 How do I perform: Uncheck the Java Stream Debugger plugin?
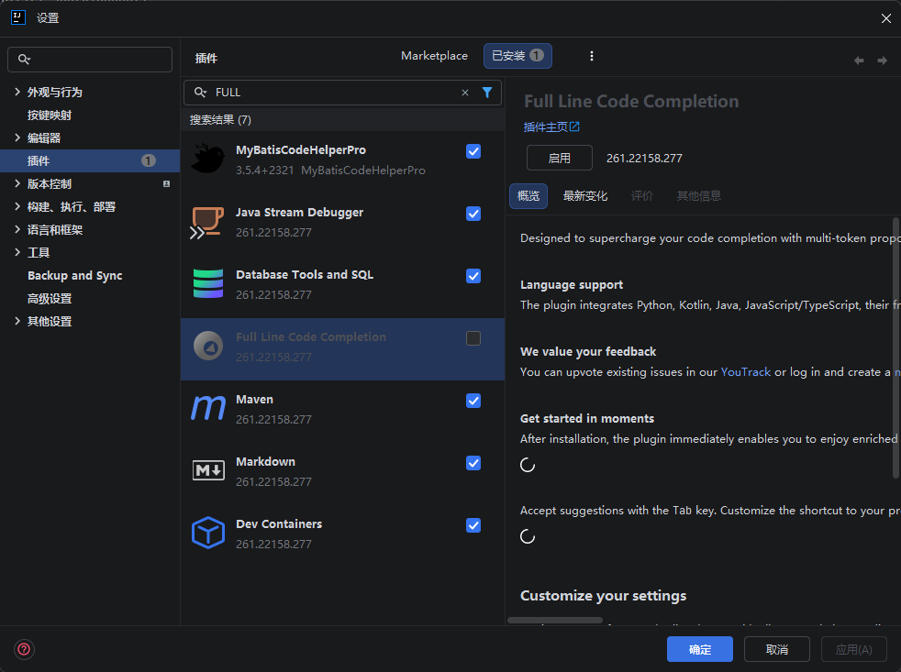[473, 214]
